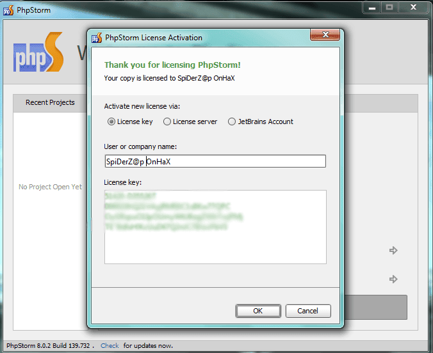
Task: Click the Check for updates link
Action: click(x=110, y=345)
